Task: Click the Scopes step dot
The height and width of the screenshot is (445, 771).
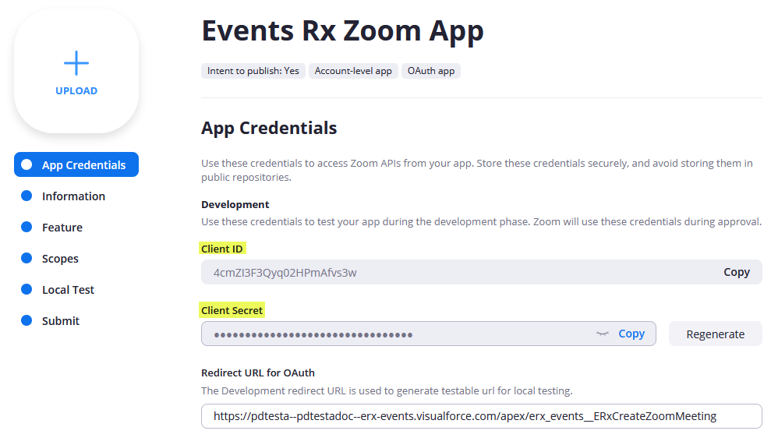Action: (27, 258)
